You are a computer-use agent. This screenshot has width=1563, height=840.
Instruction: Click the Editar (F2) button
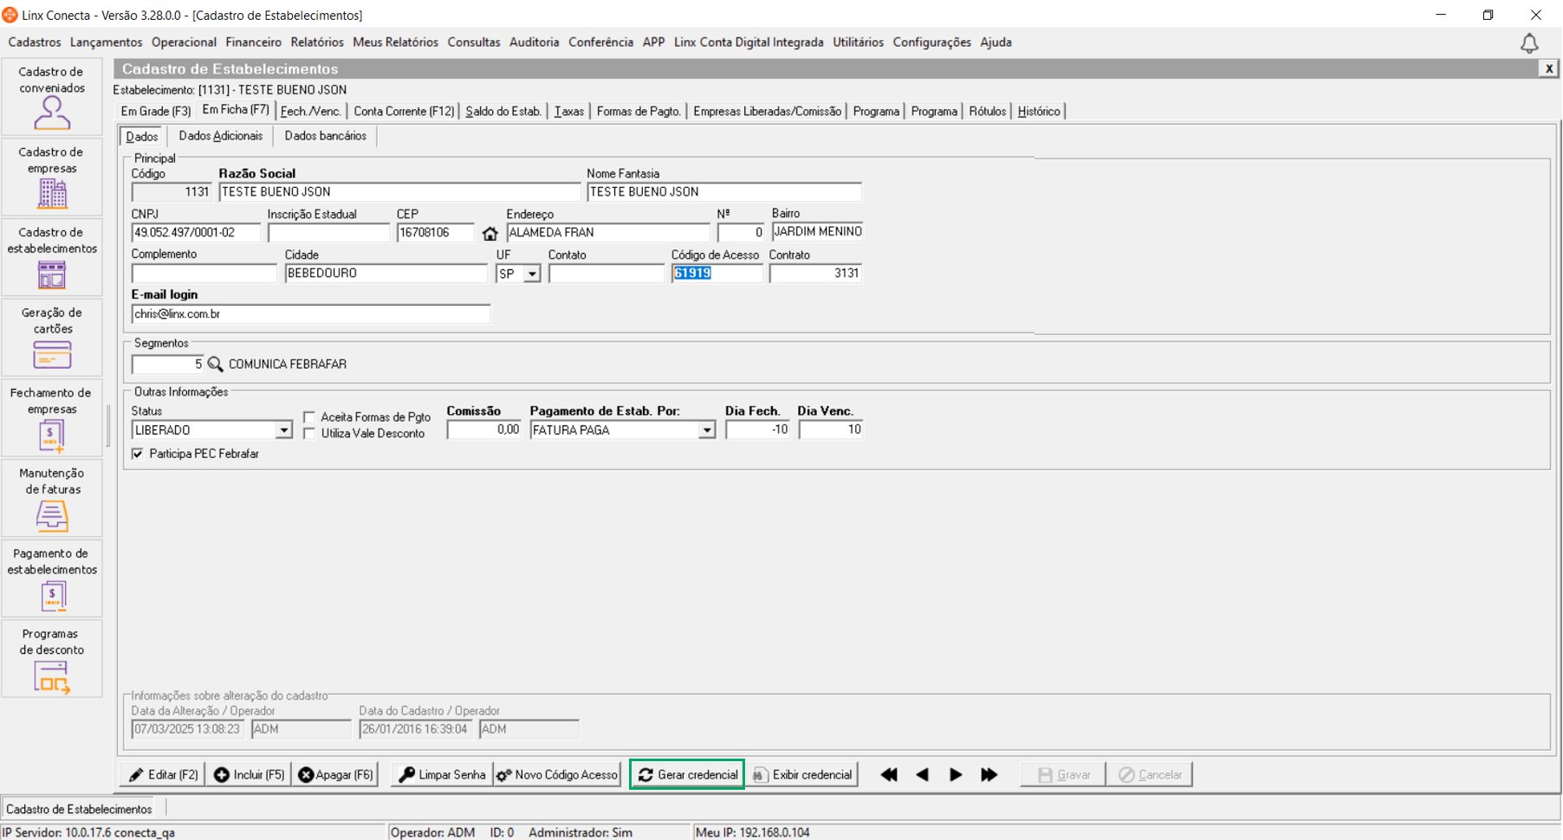[163, 775]
